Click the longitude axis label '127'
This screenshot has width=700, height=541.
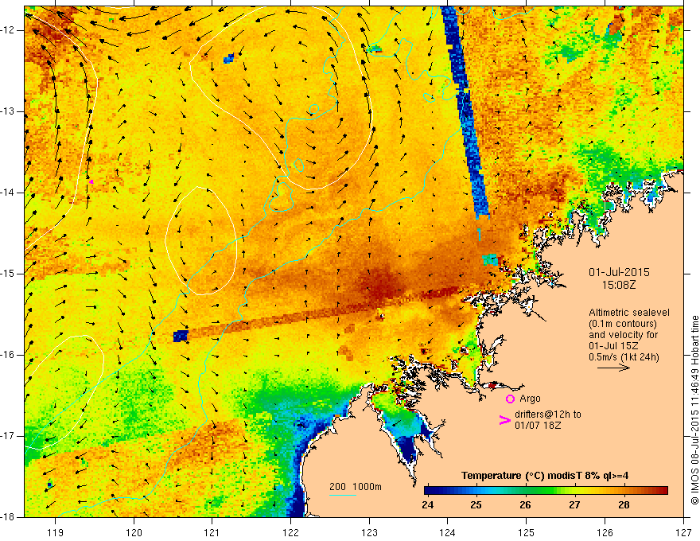point(683,532)
